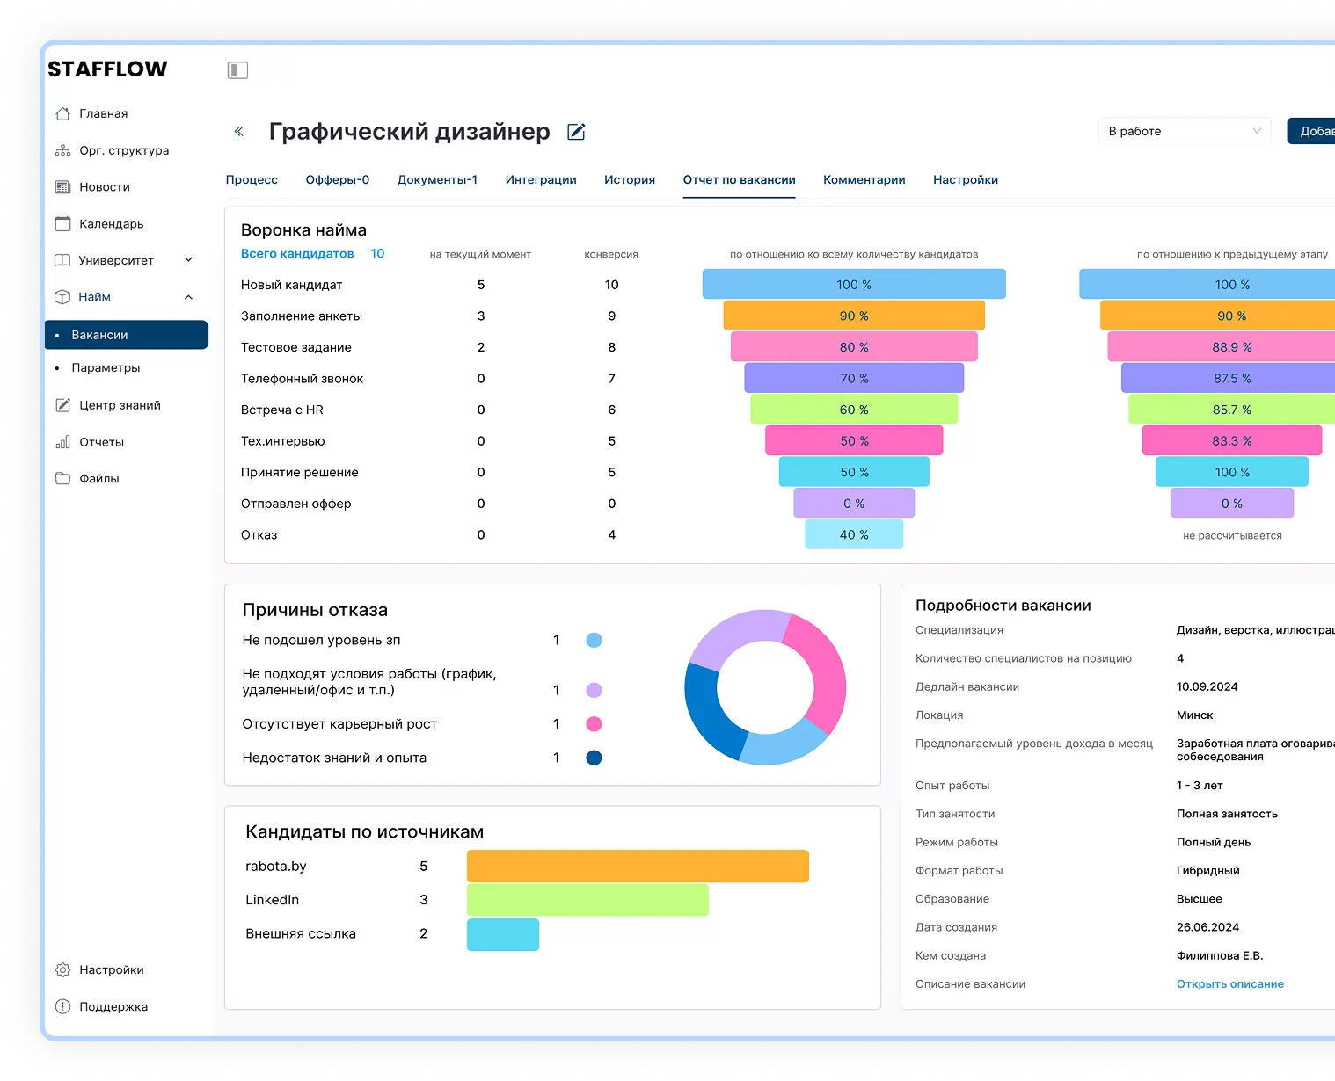Screen dimensions: 1335x1081
Task: Click the edit pencil next to Графический дизайнер
Action: [x=576, y=131]
